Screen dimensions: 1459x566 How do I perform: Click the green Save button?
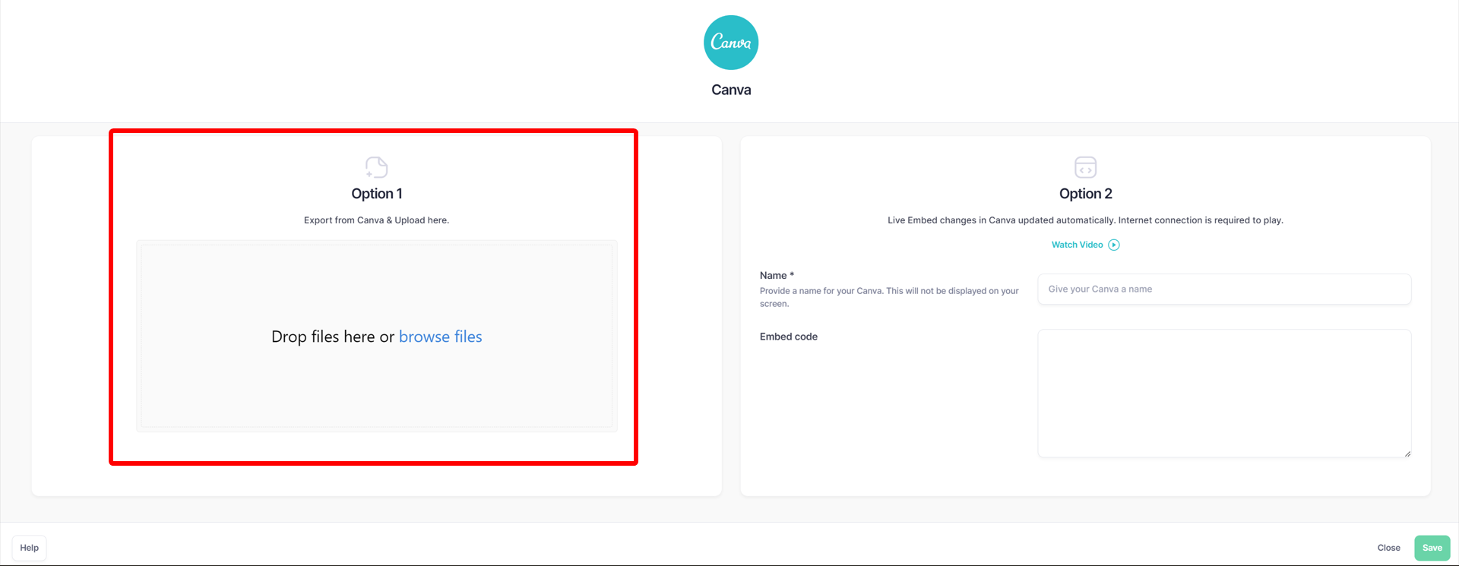pos(1432,548)
